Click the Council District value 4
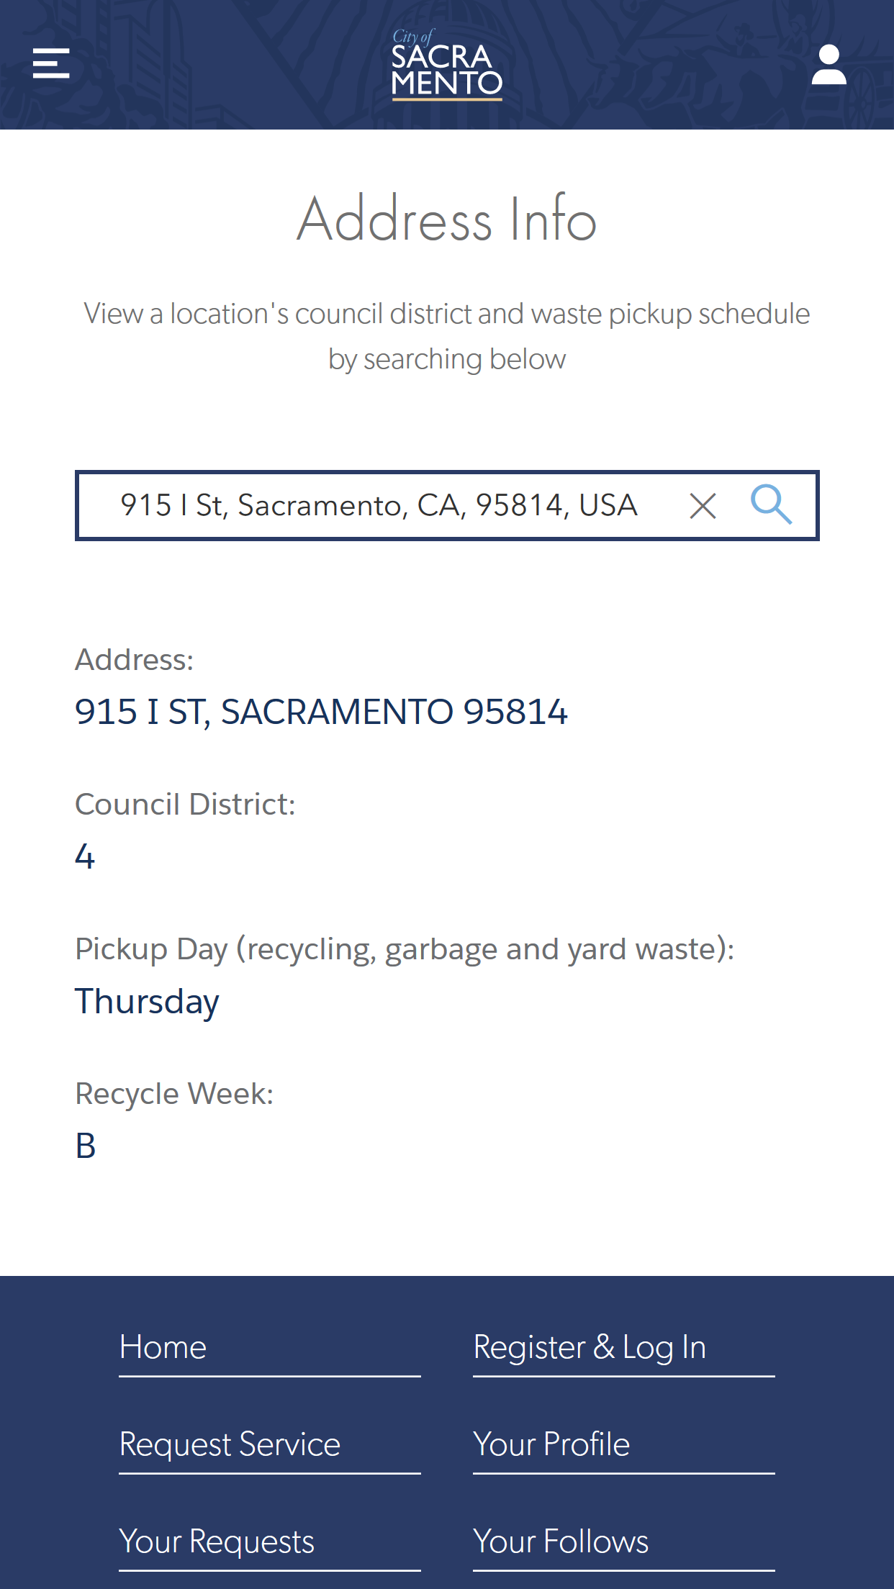 85,856
